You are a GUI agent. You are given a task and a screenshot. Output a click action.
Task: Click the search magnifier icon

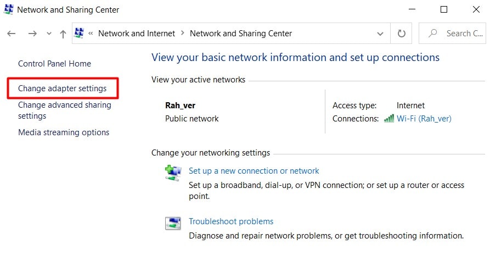pyautogui.click(x=432, y=33)
